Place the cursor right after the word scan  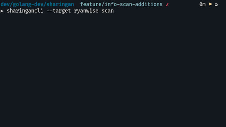tap(114, 11)
